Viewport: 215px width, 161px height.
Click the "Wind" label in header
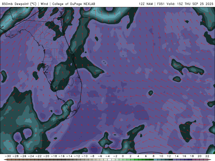[x=44, y=4]
